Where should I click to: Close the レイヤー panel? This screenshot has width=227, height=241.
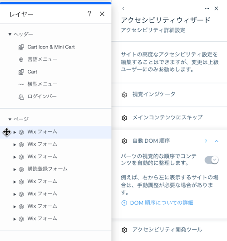pos(102,14)
